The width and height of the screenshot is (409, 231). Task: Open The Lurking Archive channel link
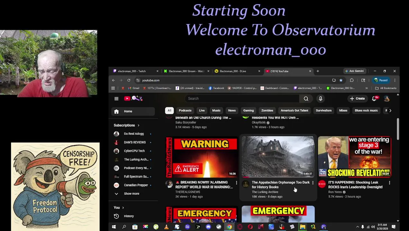click(x=265, y=192)
